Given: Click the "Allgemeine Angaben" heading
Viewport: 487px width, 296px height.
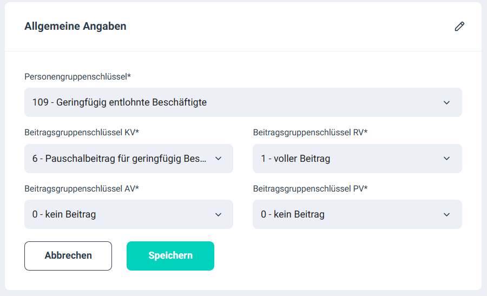Looking at the screenshot, I should point(75,26).
